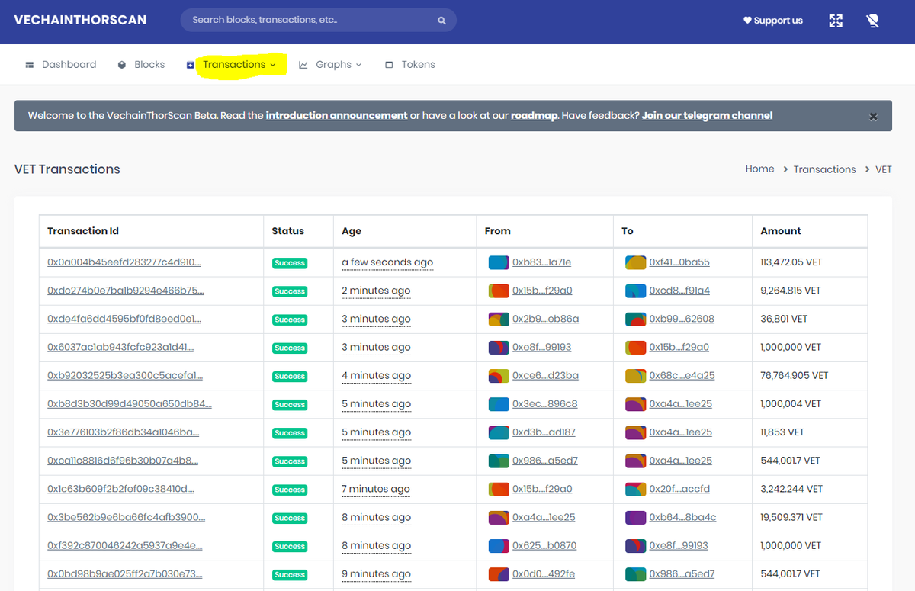Open recipient address 0xf41...0ba55
915x591 pixels.
679,262
